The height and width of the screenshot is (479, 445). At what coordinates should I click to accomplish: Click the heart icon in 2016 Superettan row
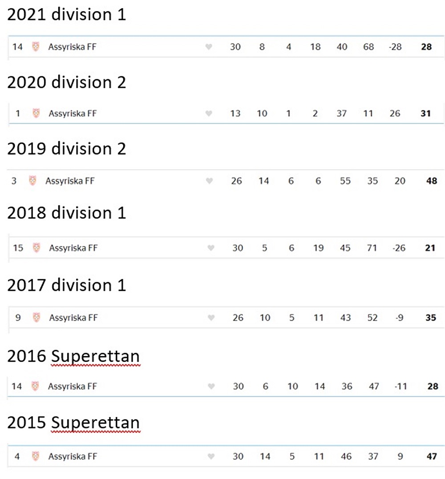[211, 386]
